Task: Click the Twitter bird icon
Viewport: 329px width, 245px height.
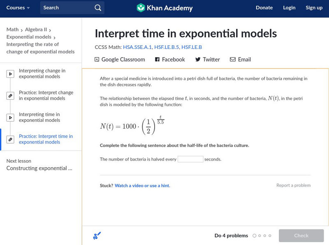Action: point(198,60)
